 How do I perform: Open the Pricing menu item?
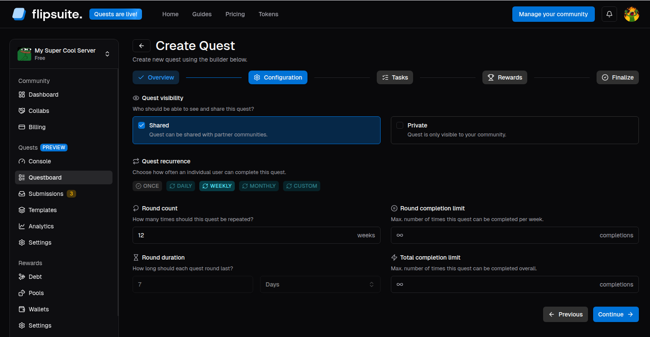[x=235, y=14]
